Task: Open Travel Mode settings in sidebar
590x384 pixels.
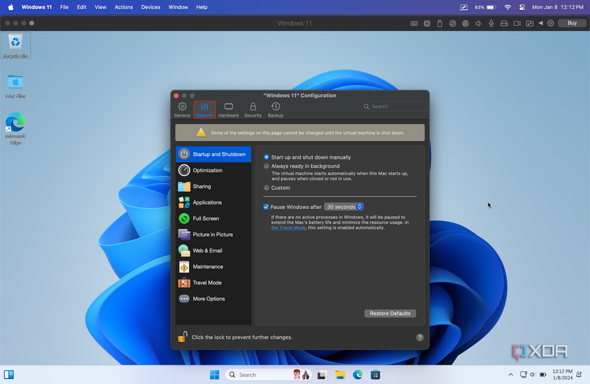Action: 213,283
